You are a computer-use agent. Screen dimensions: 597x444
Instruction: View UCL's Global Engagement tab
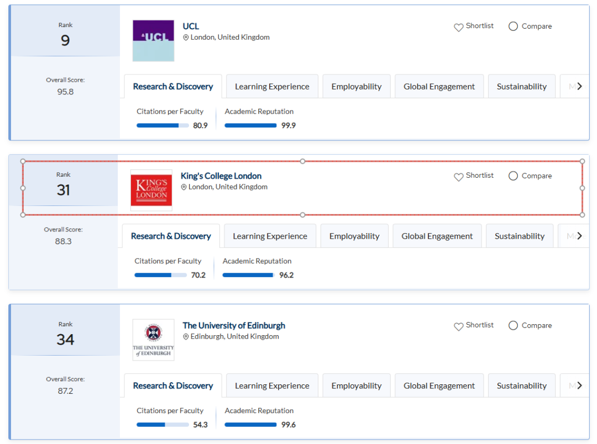coord(439,86)
